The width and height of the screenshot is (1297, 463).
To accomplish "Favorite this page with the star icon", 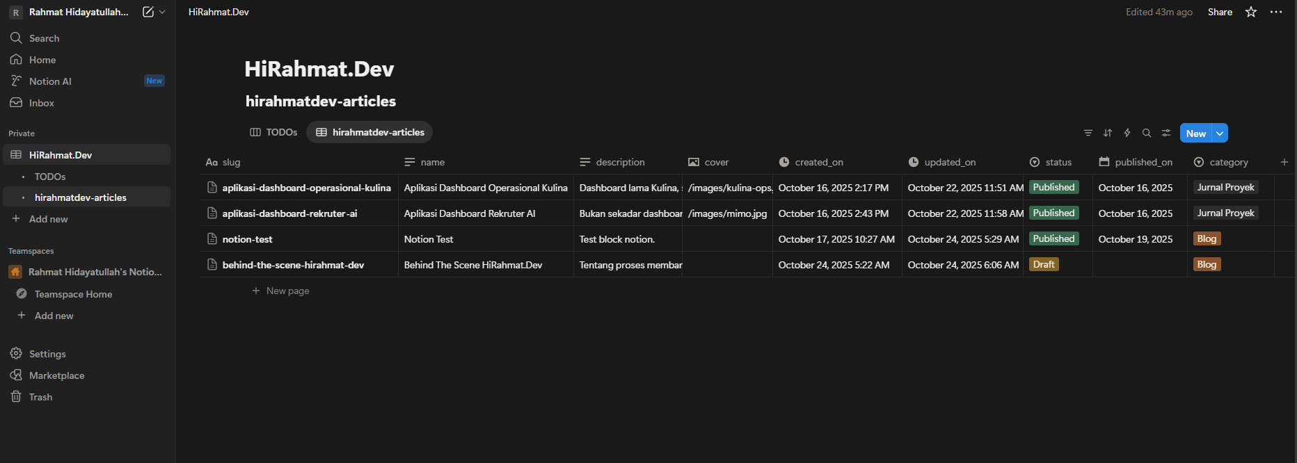I will [x=1251, y=12].
